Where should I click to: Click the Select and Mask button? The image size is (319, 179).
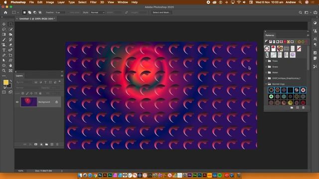point(161,12)
